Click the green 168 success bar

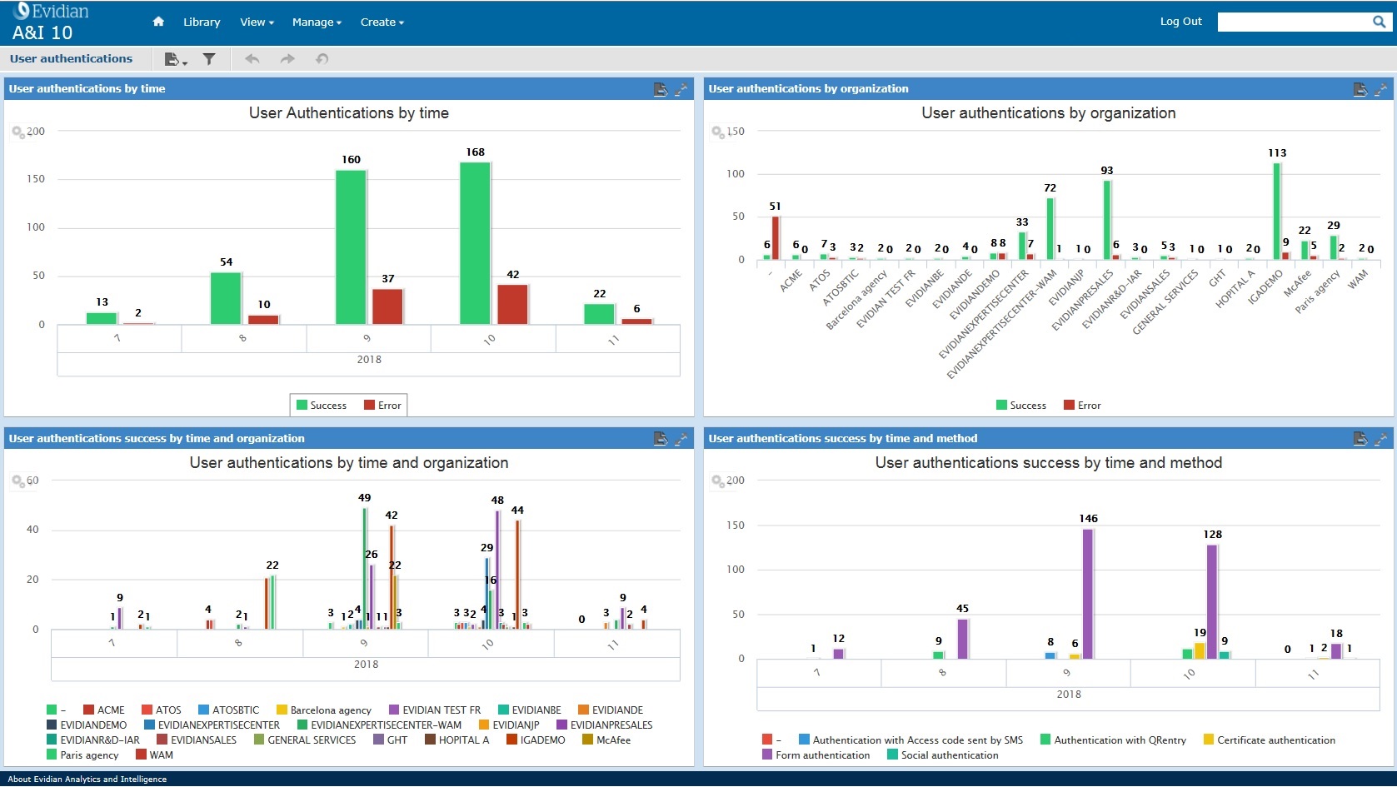[475, 243]
